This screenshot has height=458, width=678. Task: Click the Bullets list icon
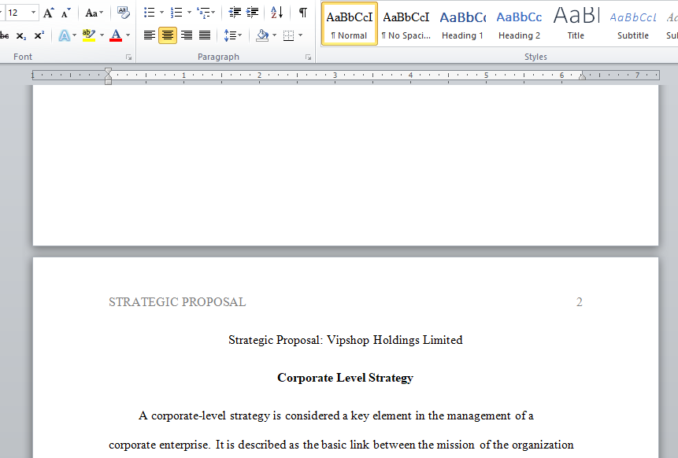pos(149,13)
